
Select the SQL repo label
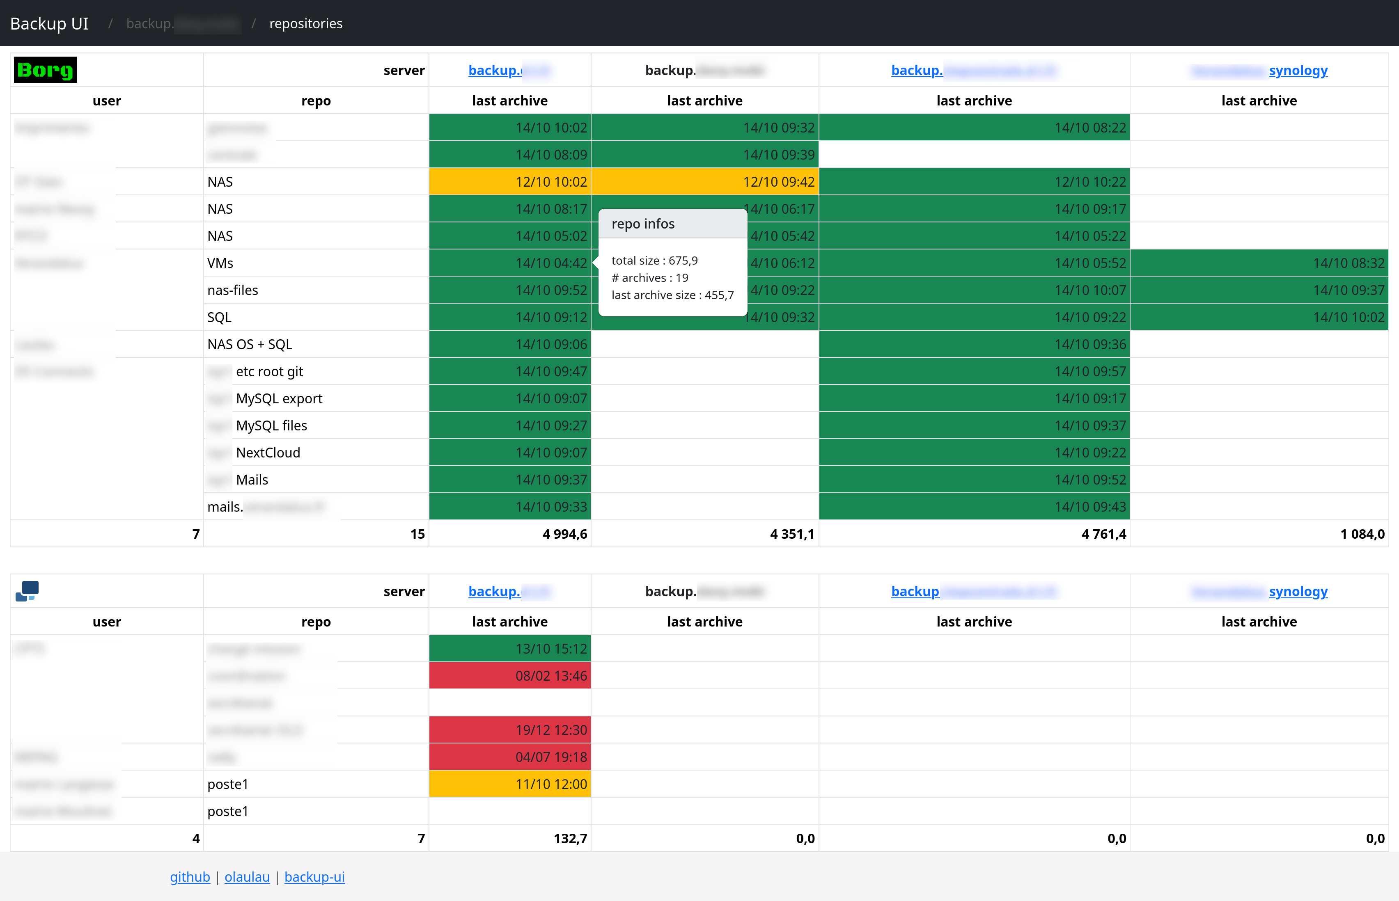coord(220,317)
